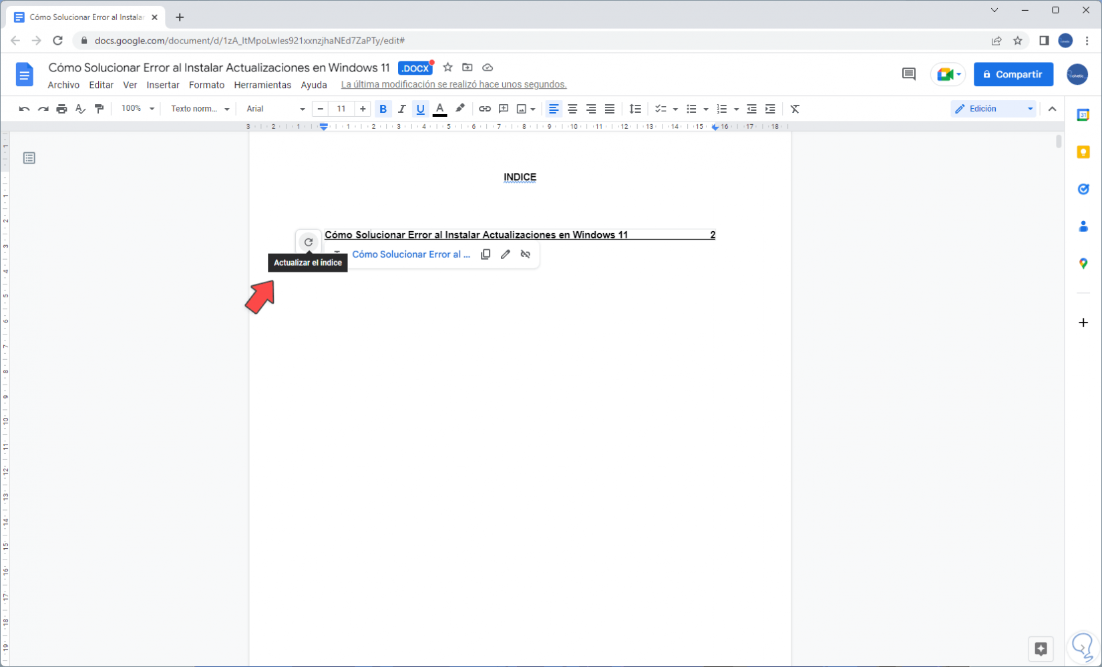Open the paragraph style dropdown
This screenshot has height=667, width=1102.
coord(200,109)
